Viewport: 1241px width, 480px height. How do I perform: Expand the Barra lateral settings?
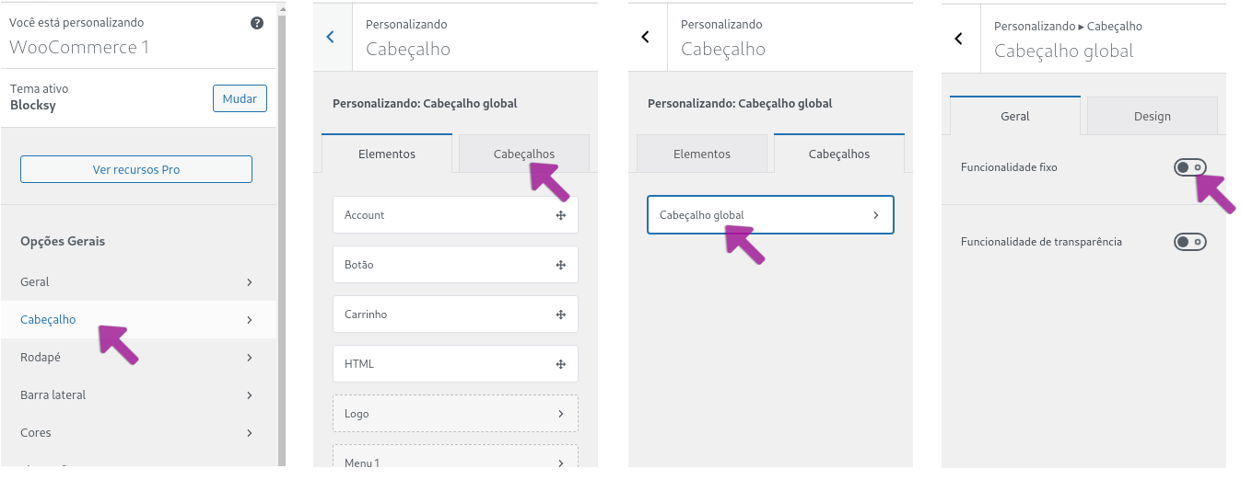pyautogui.click(x=138, y=395)
